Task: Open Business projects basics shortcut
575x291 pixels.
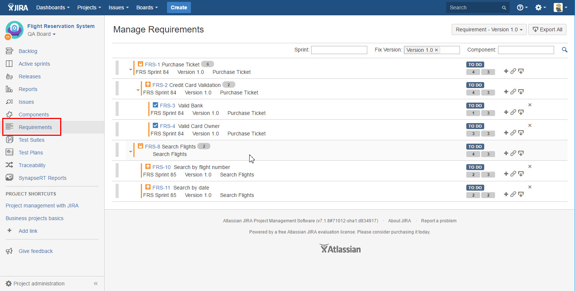Action: [35, 218]
